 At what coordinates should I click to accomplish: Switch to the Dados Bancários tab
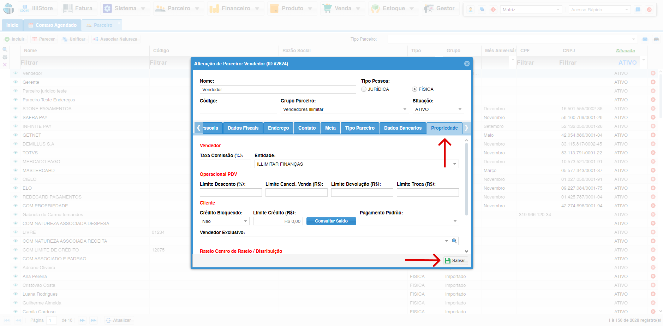(x=402, y=128)
